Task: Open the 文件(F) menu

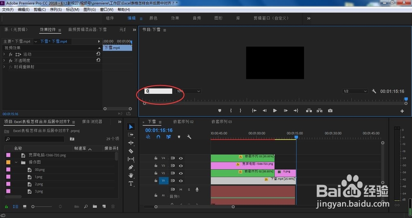Action: (7, 9)
